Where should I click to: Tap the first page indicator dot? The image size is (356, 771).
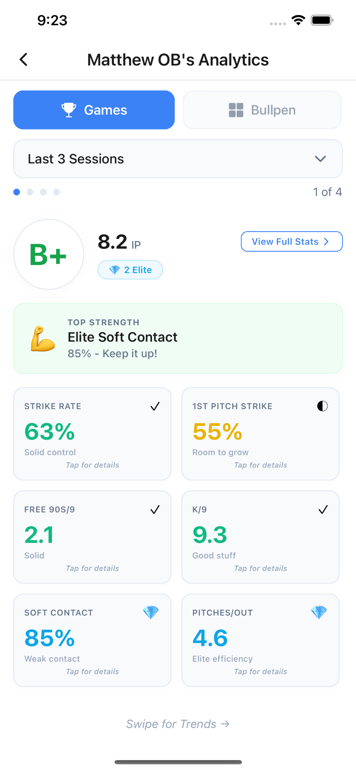pyautogui.click(x=17, y=192)
